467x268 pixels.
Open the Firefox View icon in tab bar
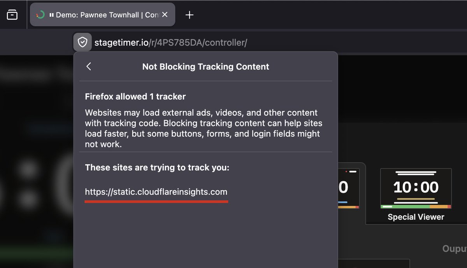coord(12,15)
